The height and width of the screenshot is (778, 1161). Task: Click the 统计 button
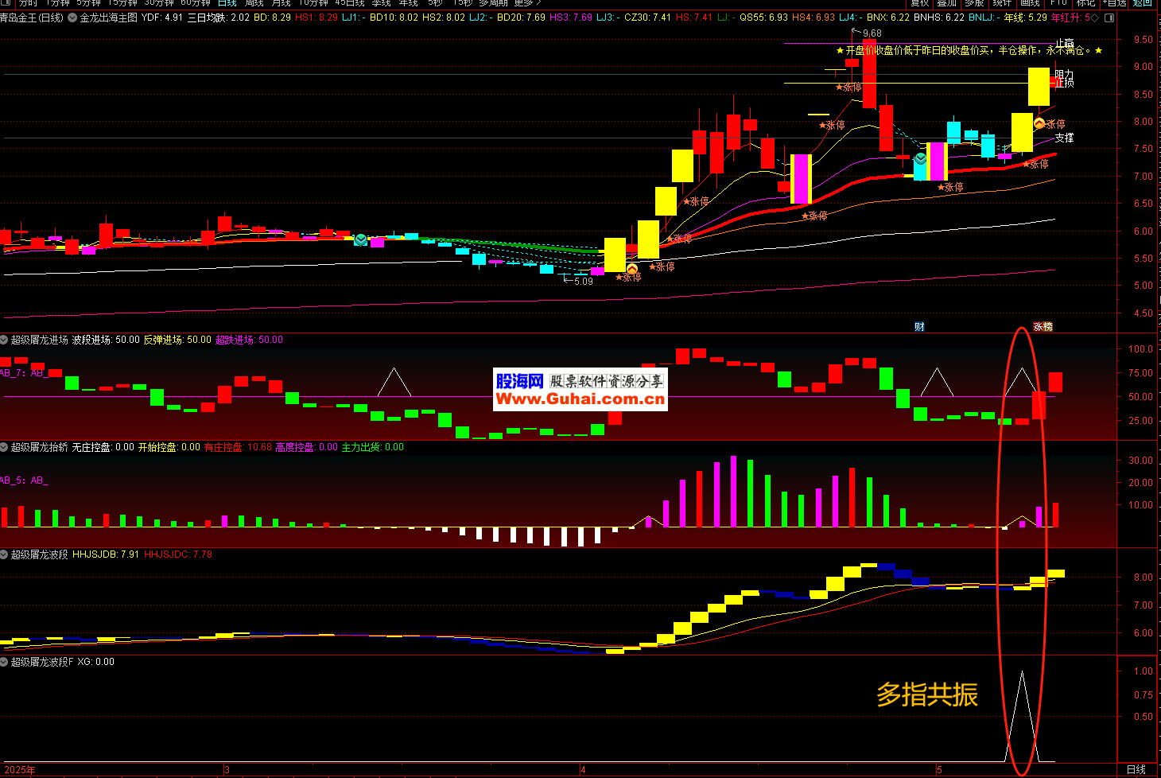tap(1003, 3)
